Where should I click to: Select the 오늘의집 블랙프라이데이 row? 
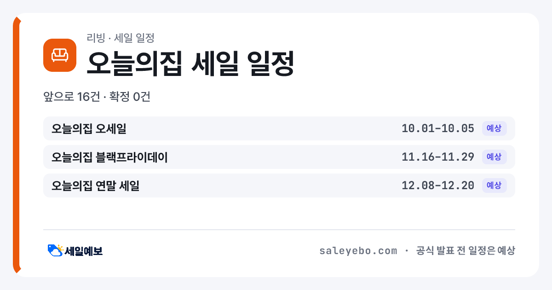tap(279, 157)
